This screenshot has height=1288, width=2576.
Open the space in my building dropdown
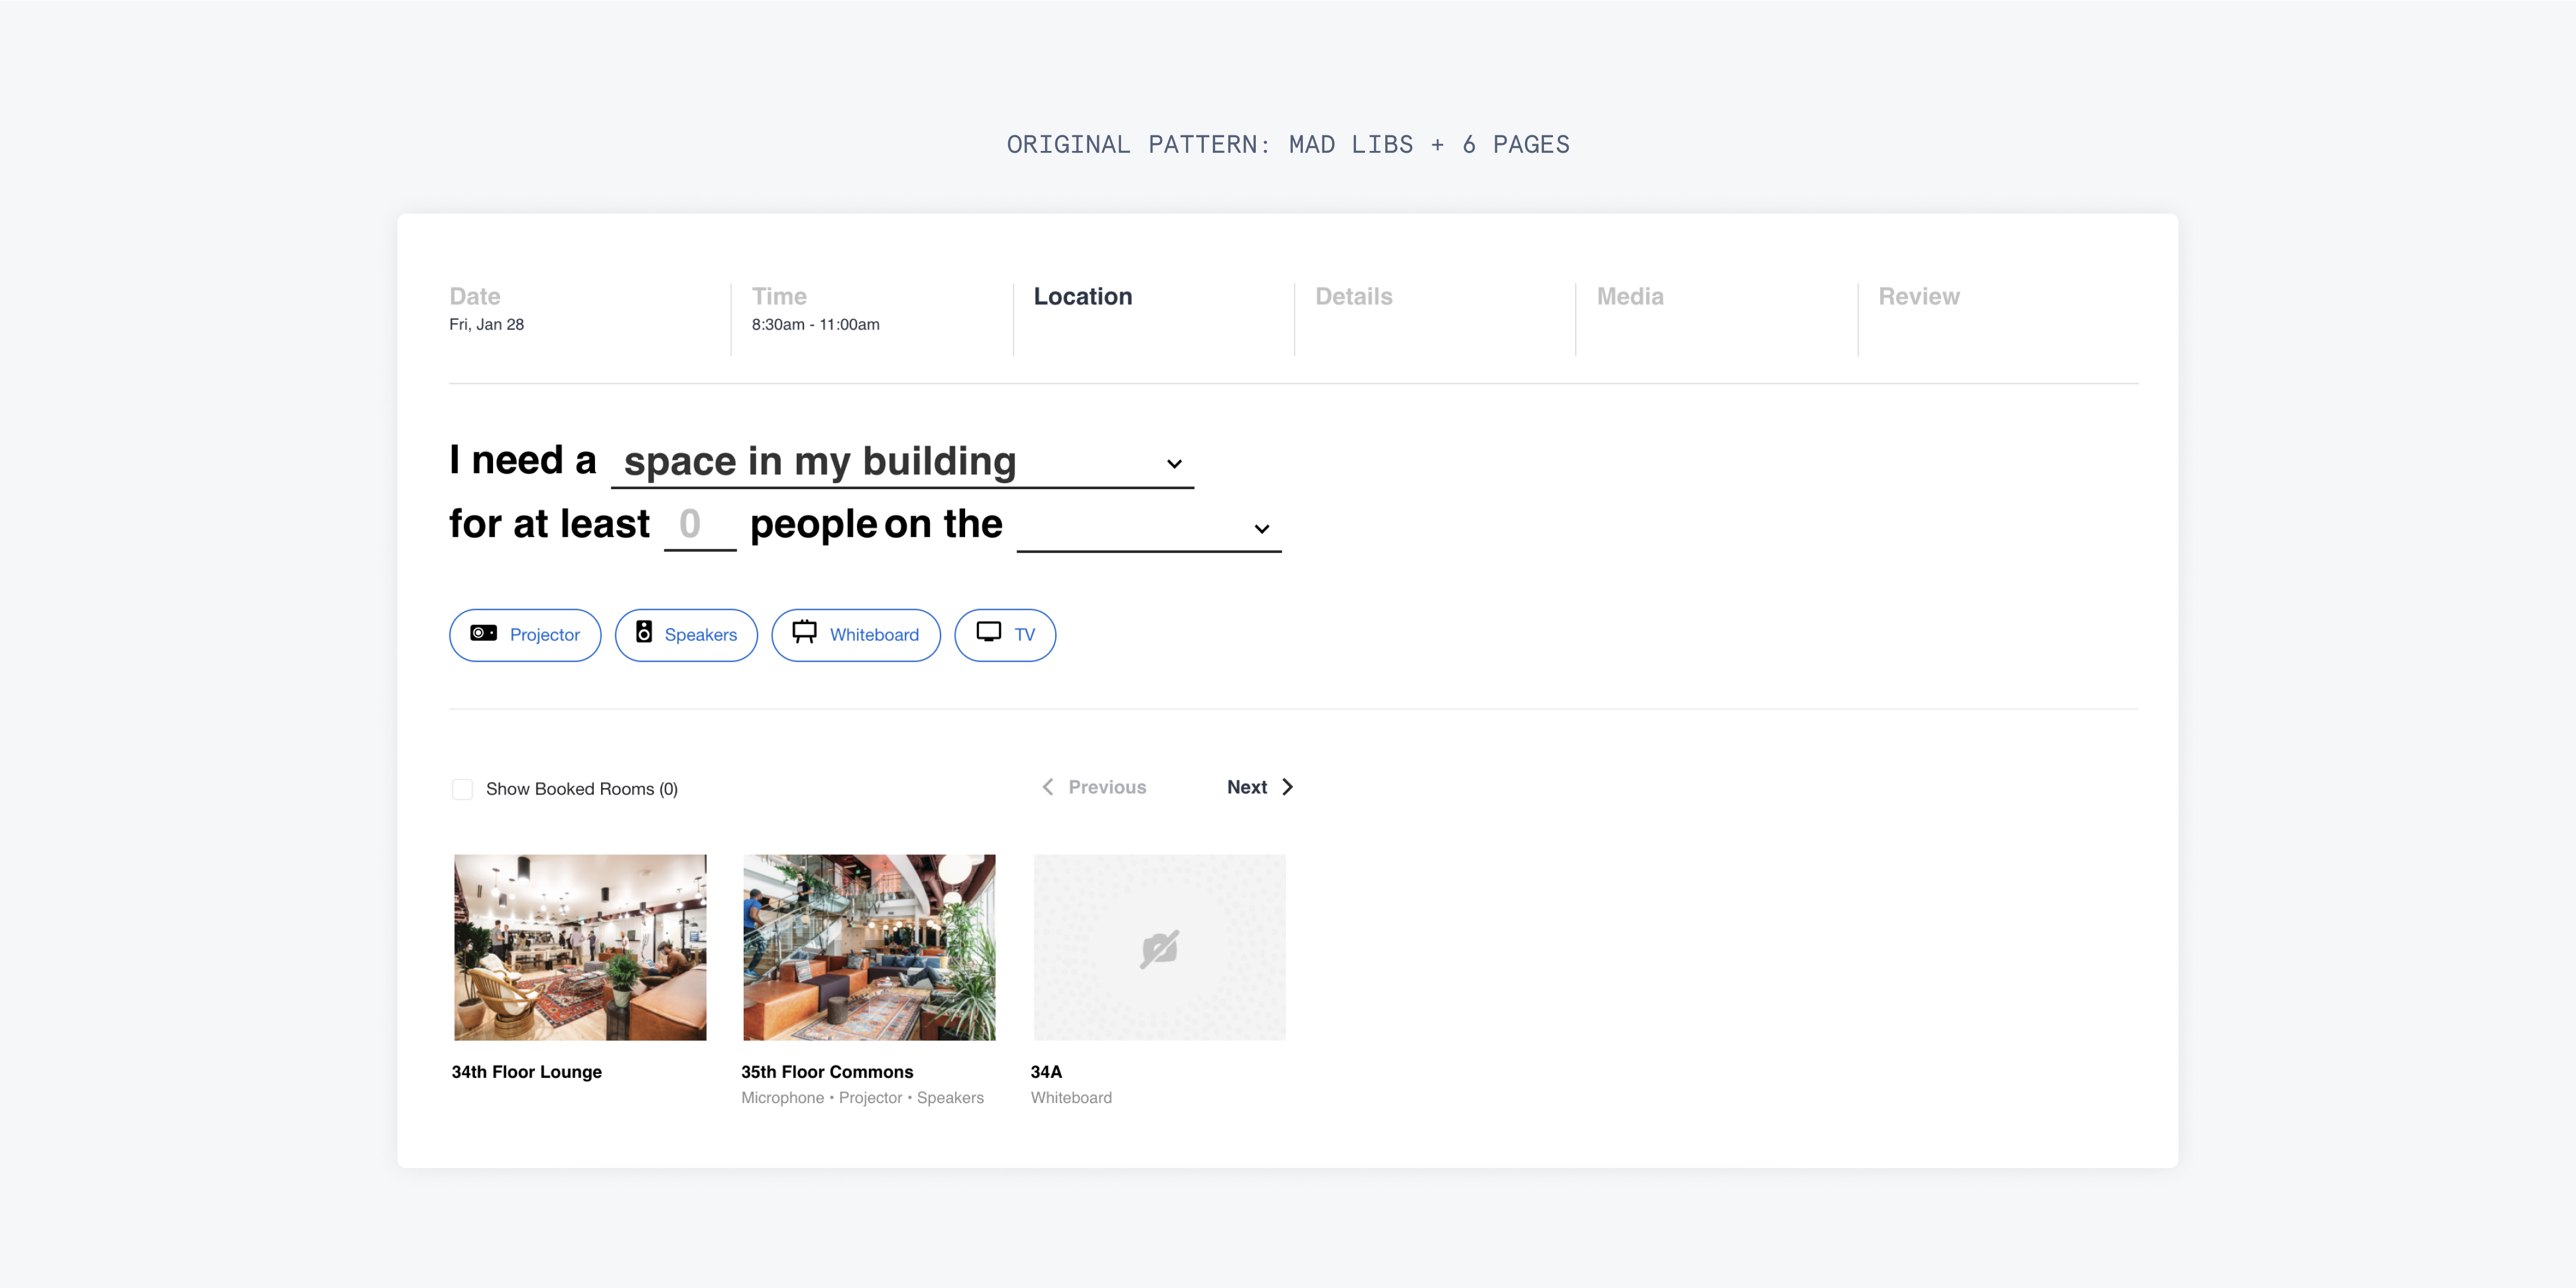[x=880, y=462]
